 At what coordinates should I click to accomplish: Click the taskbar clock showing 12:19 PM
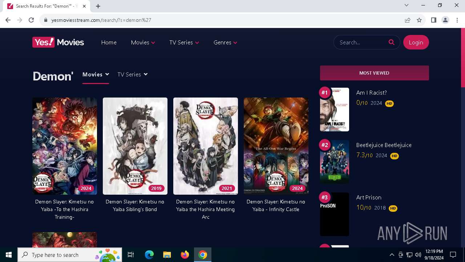coord(434,255)
